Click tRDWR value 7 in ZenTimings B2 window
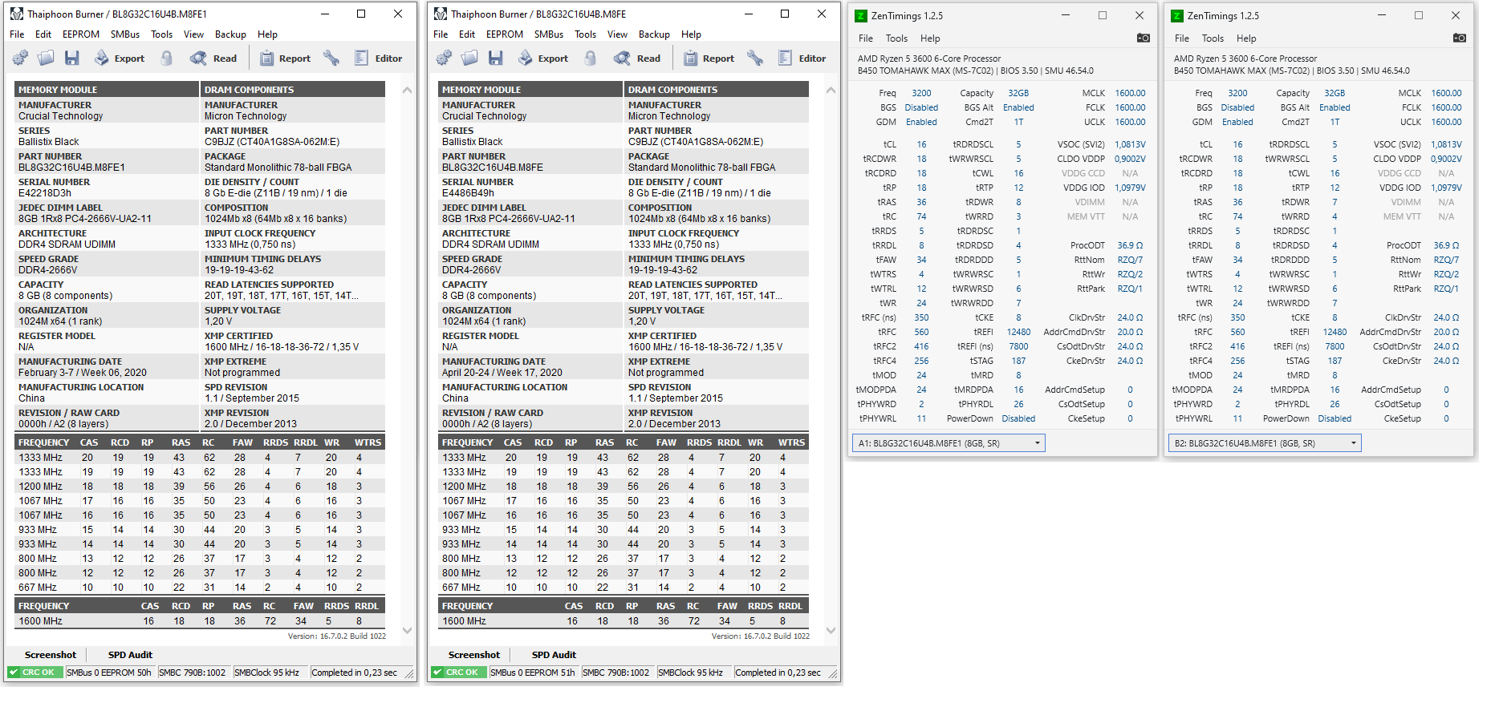 1334,202
